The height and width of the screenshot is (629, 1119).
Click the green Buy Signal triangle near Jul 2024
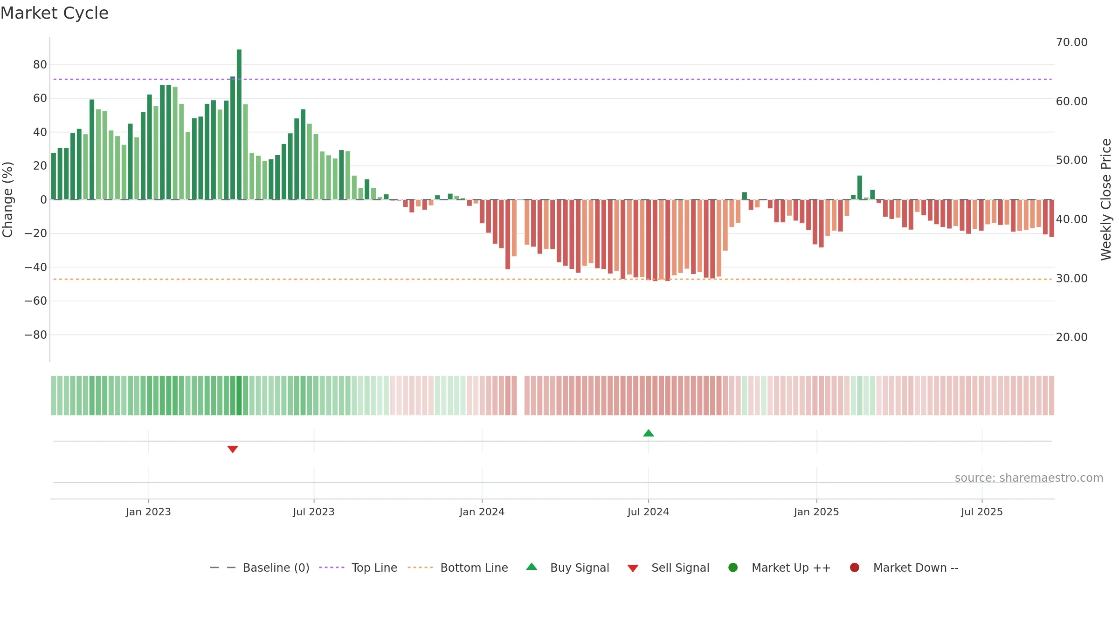tap(648, 433)
